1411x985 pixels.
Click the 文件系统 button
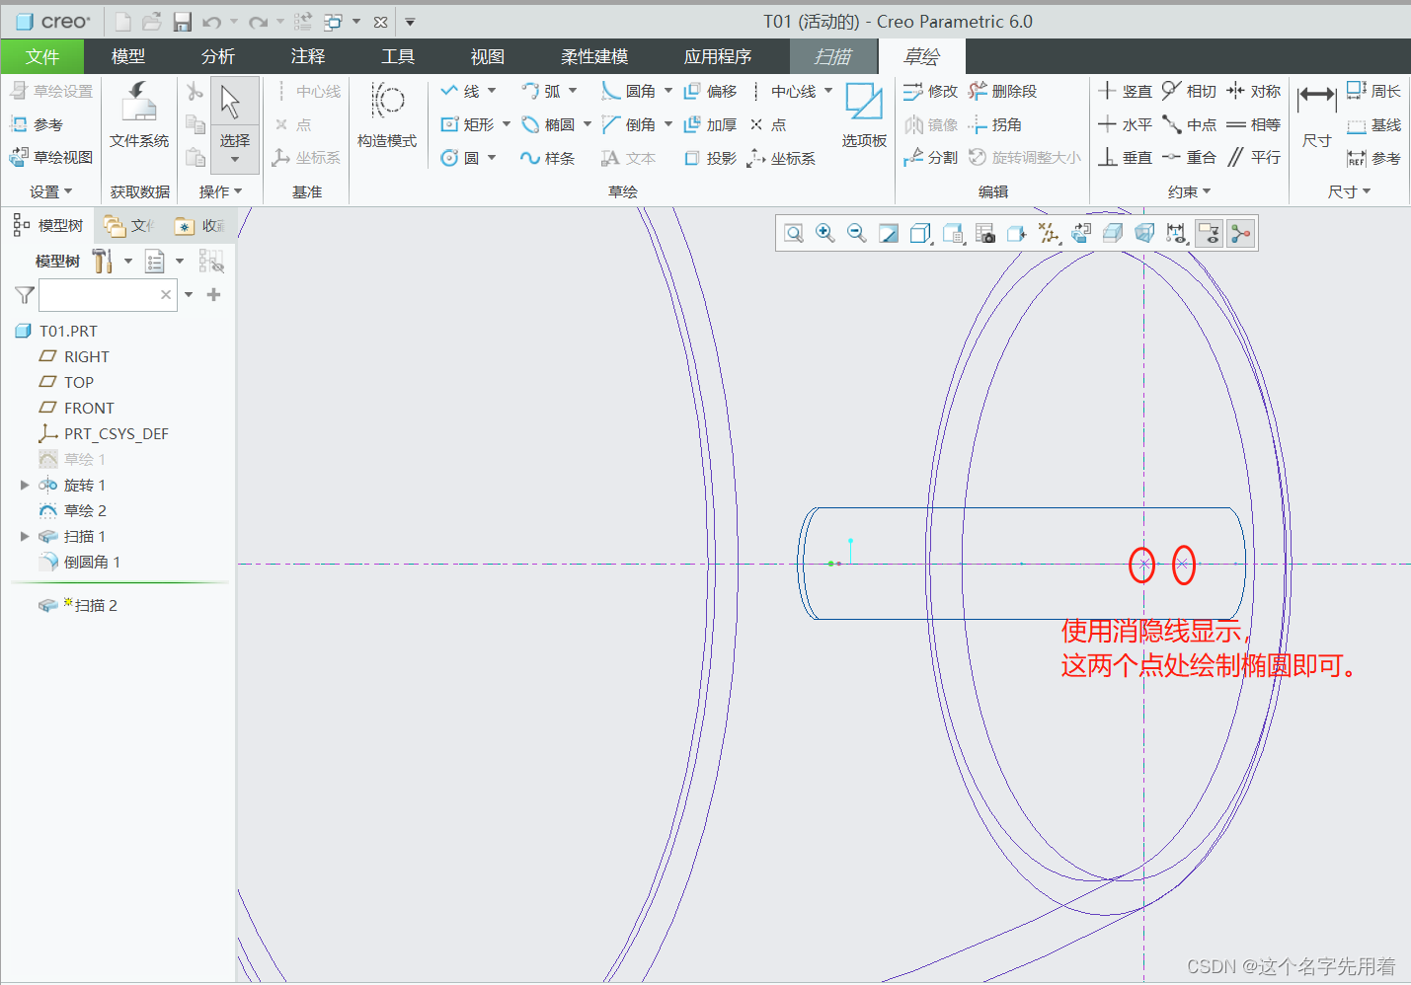tap(139, 114)
